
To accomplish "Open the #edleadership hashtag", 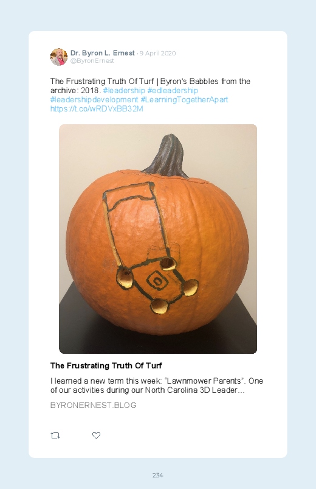I will pos(173,91).
